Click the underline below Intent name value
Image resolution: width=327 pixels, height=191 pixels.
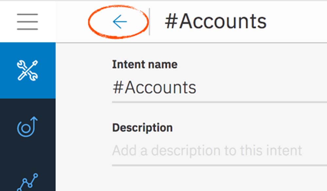click(x=219, y=102)
